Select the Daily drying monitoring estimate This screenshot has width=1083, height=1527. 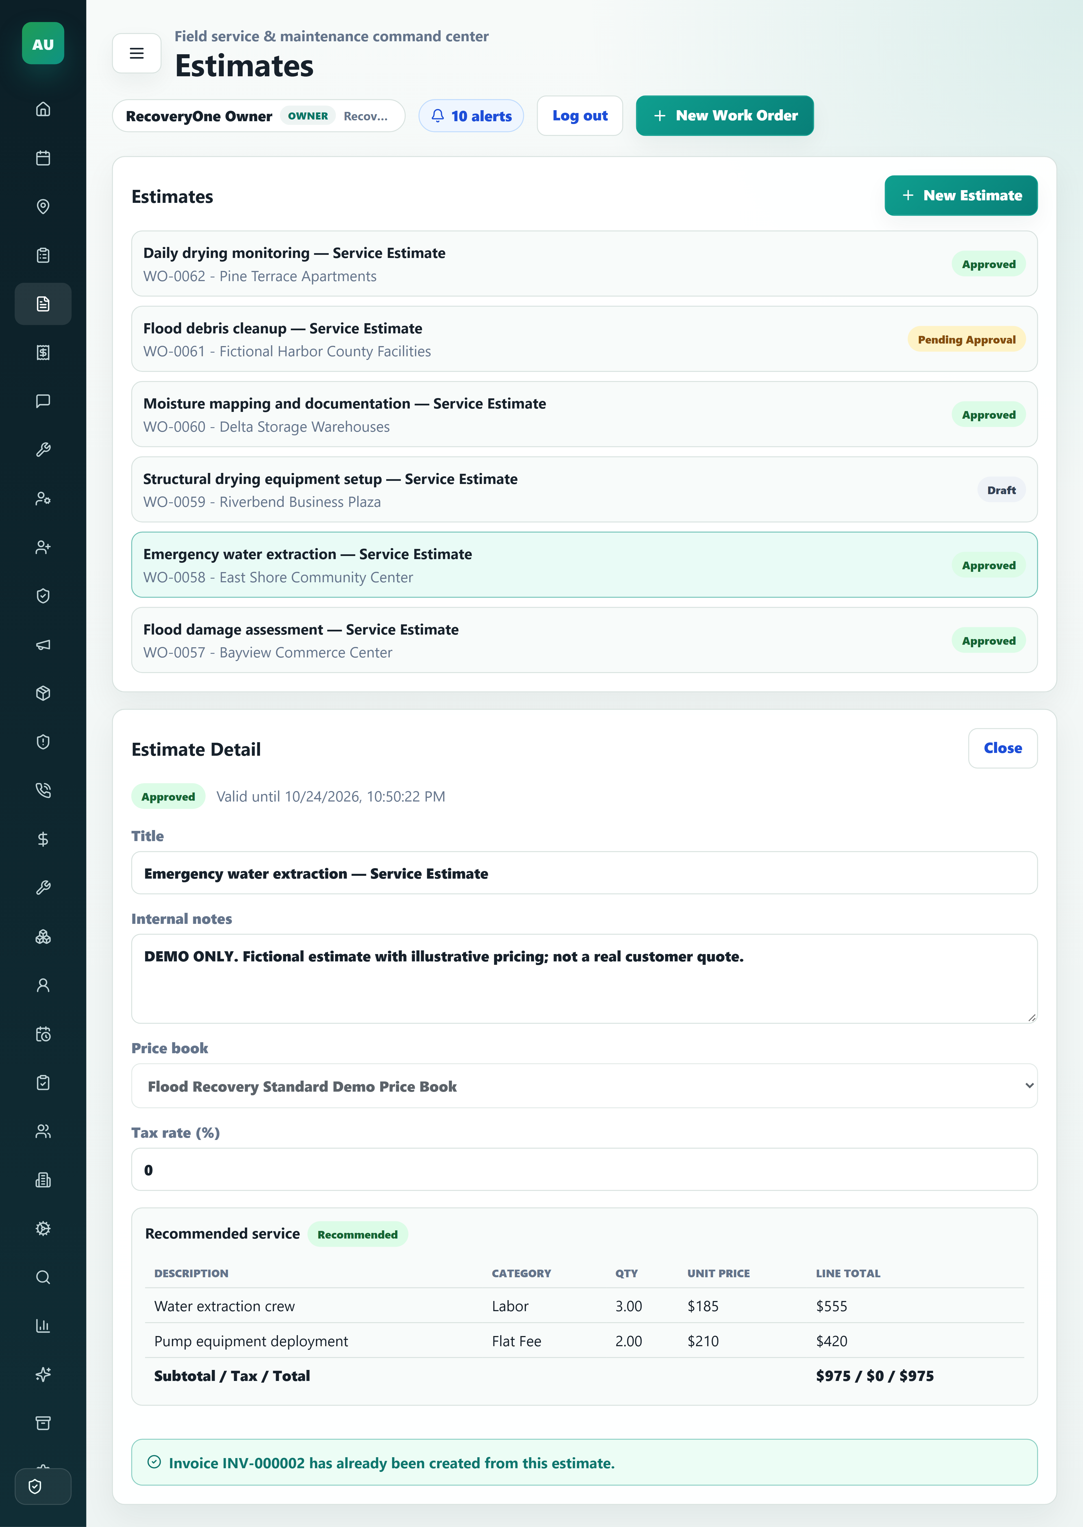click(584, 264)
